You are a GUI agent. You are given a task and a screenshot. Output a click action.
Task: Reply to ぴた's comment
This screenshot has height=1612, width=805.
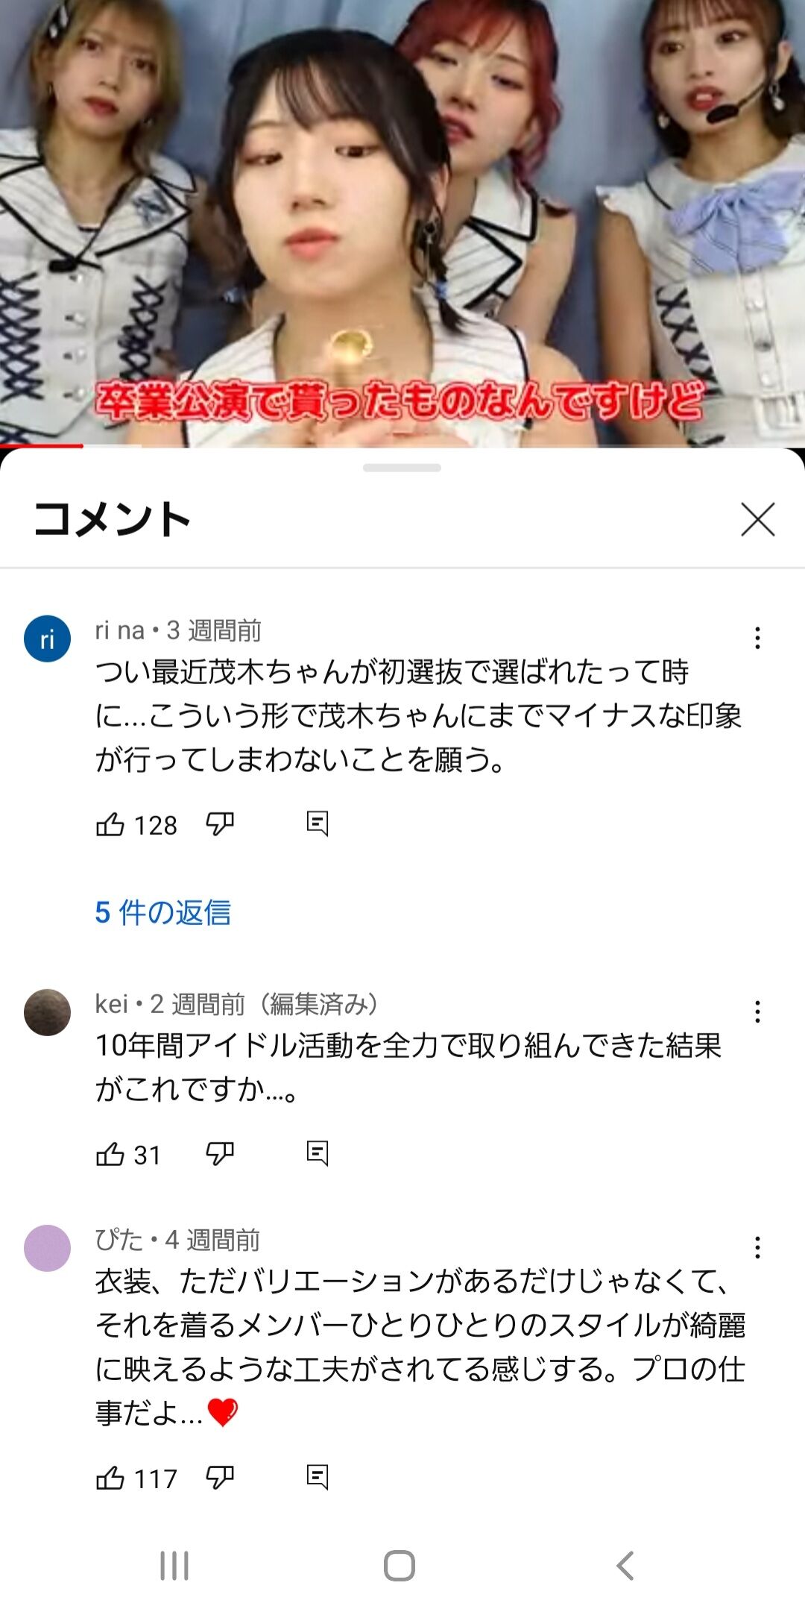318,1477
